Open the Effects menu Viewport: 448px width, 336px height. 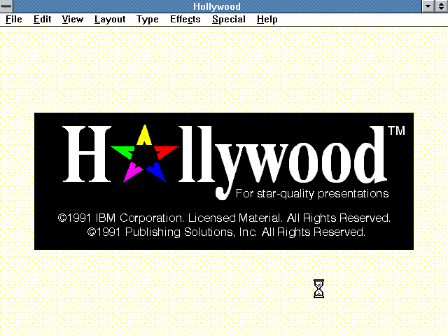tap(185, 19)
